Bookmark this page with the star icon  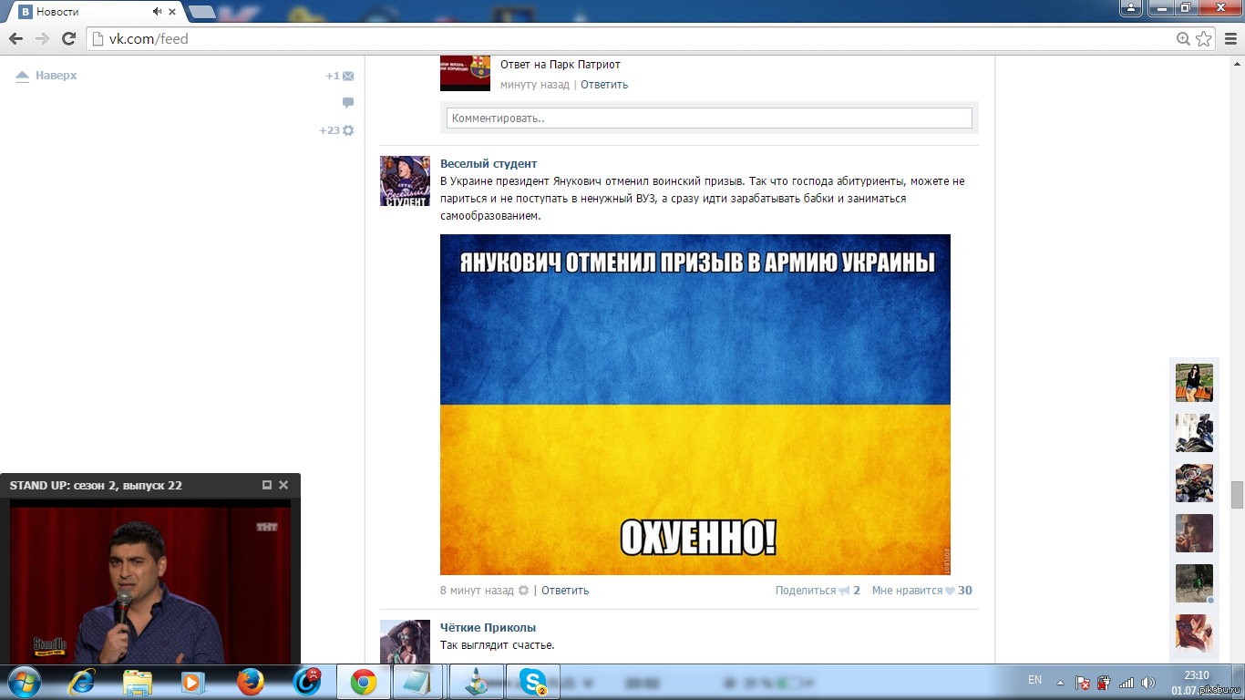point(1204,38)
